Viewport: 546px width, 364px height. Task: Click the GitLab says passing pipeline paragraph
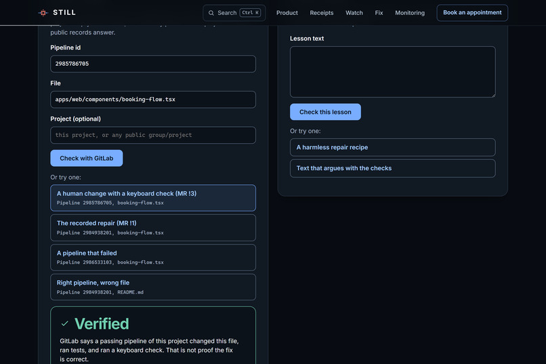click(x=149, y=350)
